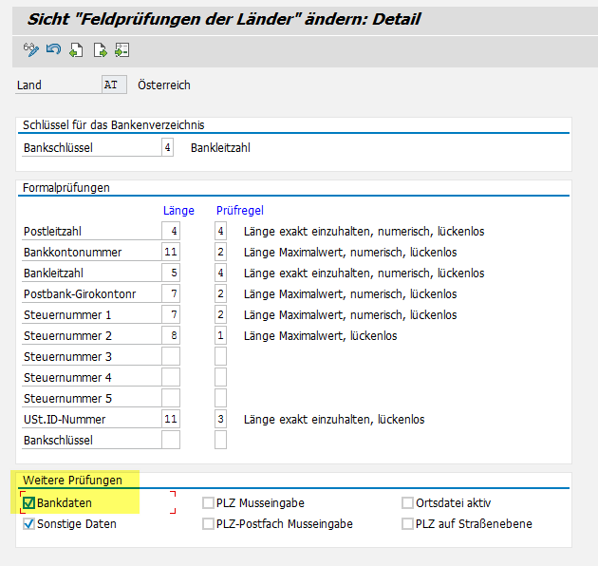
Task: Click the Bankkontonummer Länge field
Action: [171, 252]
